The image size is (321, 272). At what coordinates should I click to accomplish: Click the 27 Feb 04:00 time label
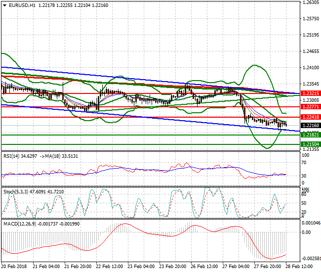pos(236,267)
